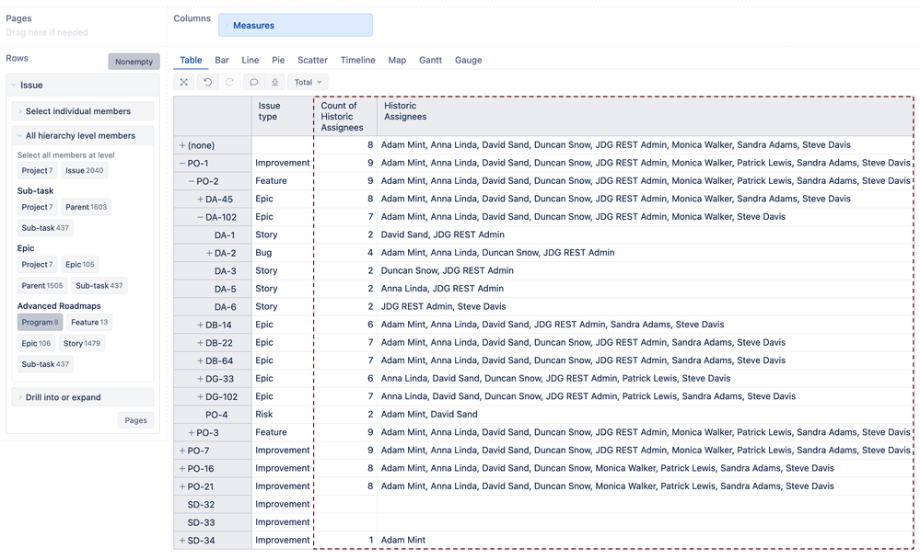Screen dimensions: 920x560
Task: Open the Gauge tab
Action: pos(468,60)
